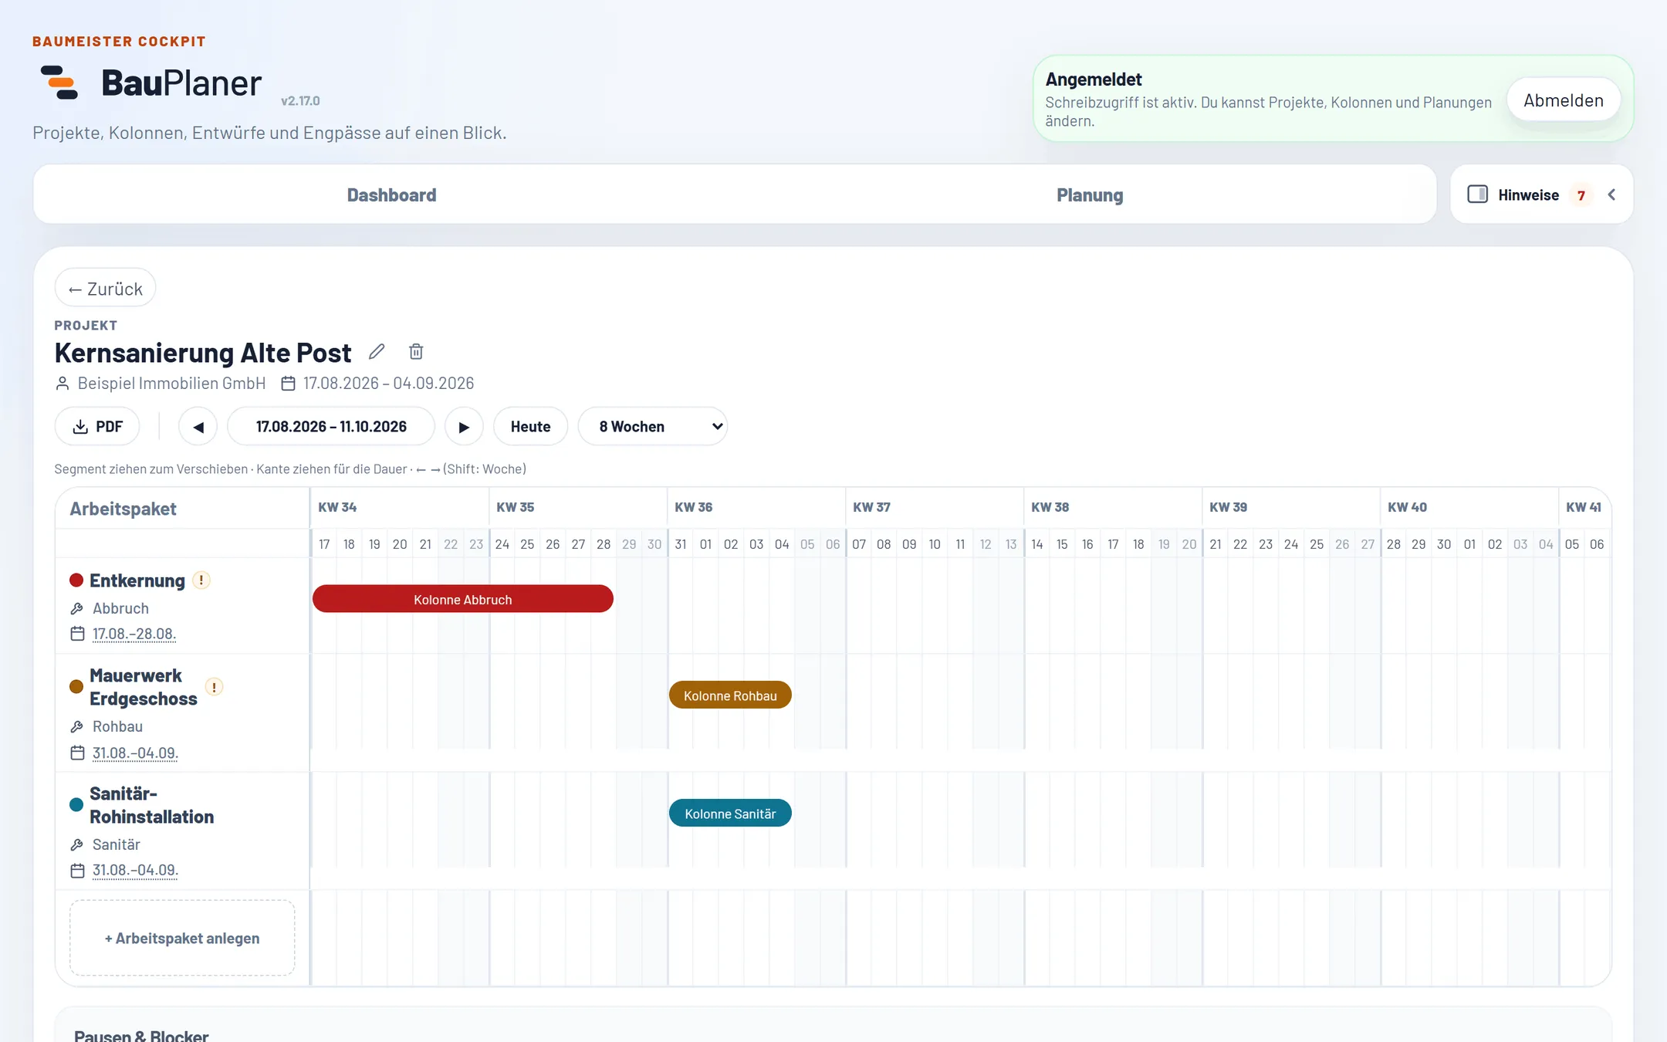Click the BauPlaner logo icon
Viewport: 1667px width, 1042px height.
tap(59, 83)
